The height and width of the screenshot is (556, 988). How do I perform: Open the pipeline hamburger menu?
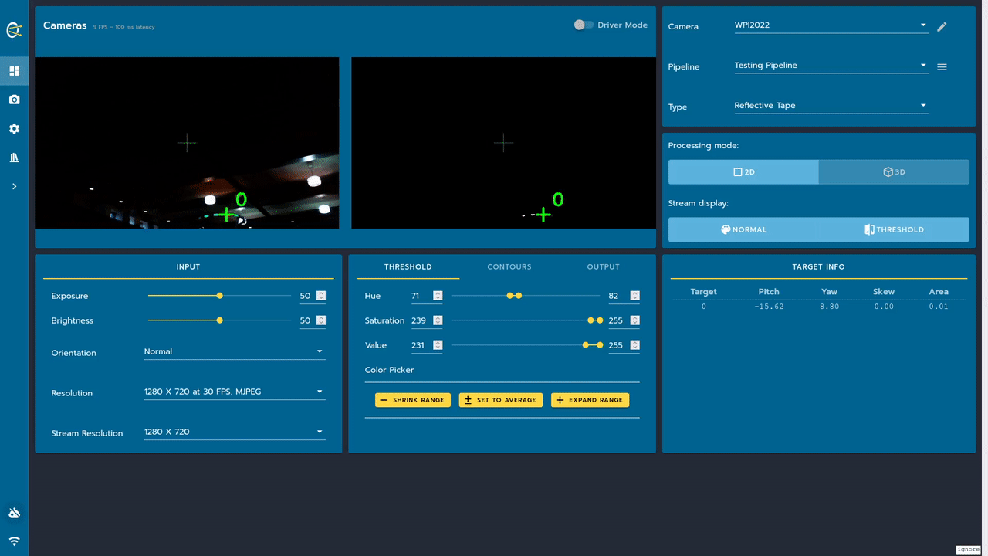[x=942, y=67]
